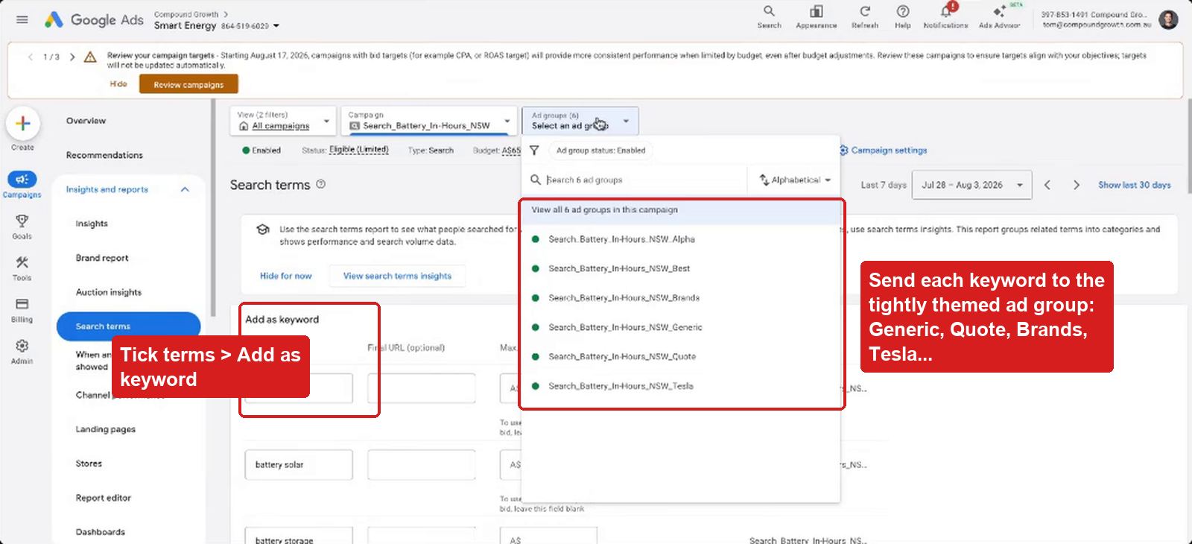This screenshot has height=544, width=1192.
Task: Click Show last 30 days link
Action: click(x=1134, y=185)
